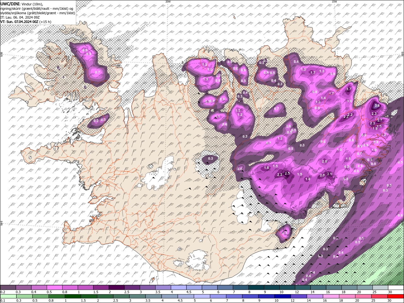
Task: Click the '0.2' label in the snow legend
Action: (x=3, y=292)
